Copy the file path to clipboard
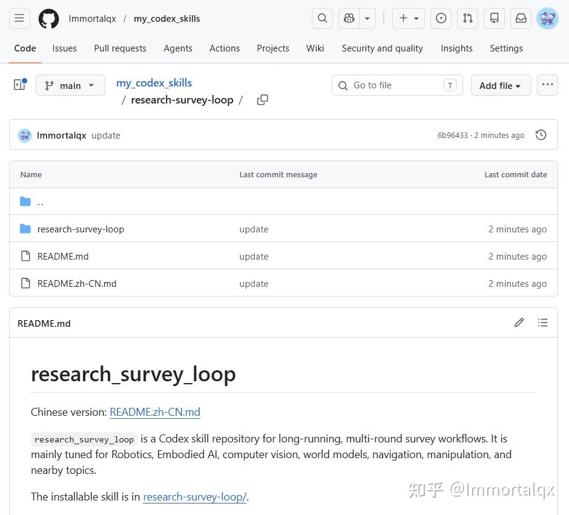Image resolution: width=569 pixels, height=515 pixels. tap(262, 100)
